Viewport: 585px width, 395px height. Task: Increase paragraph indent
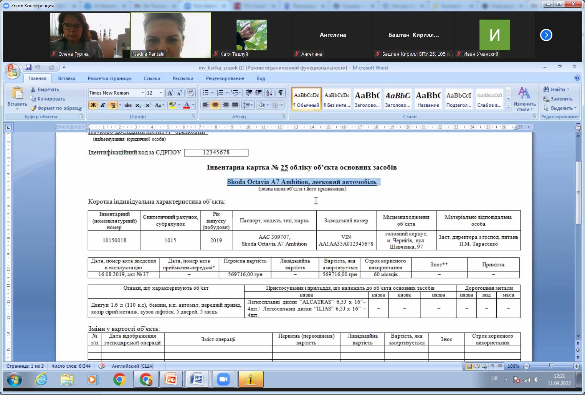tap(258, 93)
